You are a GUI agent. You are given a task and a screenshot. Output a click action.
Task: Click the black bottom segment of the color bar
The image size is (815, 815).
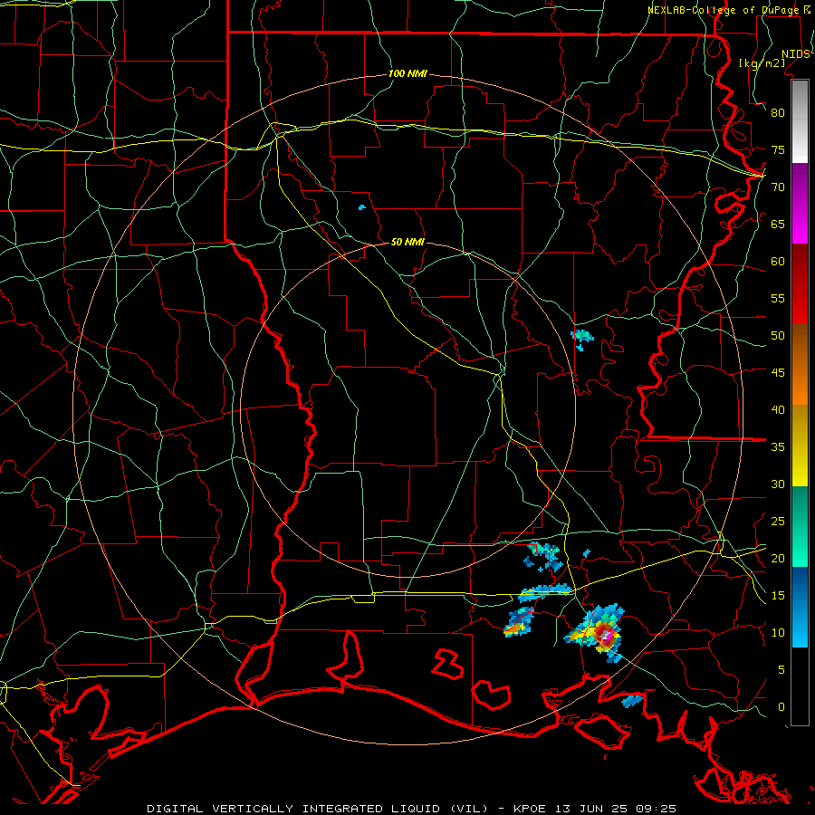[800, 686]
